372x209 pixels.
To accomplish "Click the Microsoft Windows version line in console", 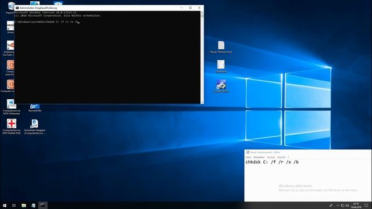I will (45, 13).
